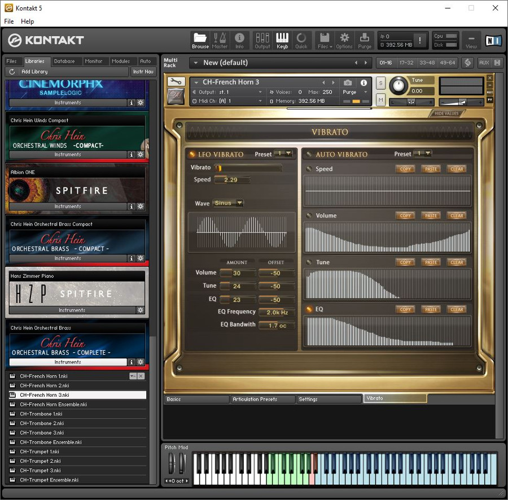Toggle the AUX sends view

tap(484, 63)
